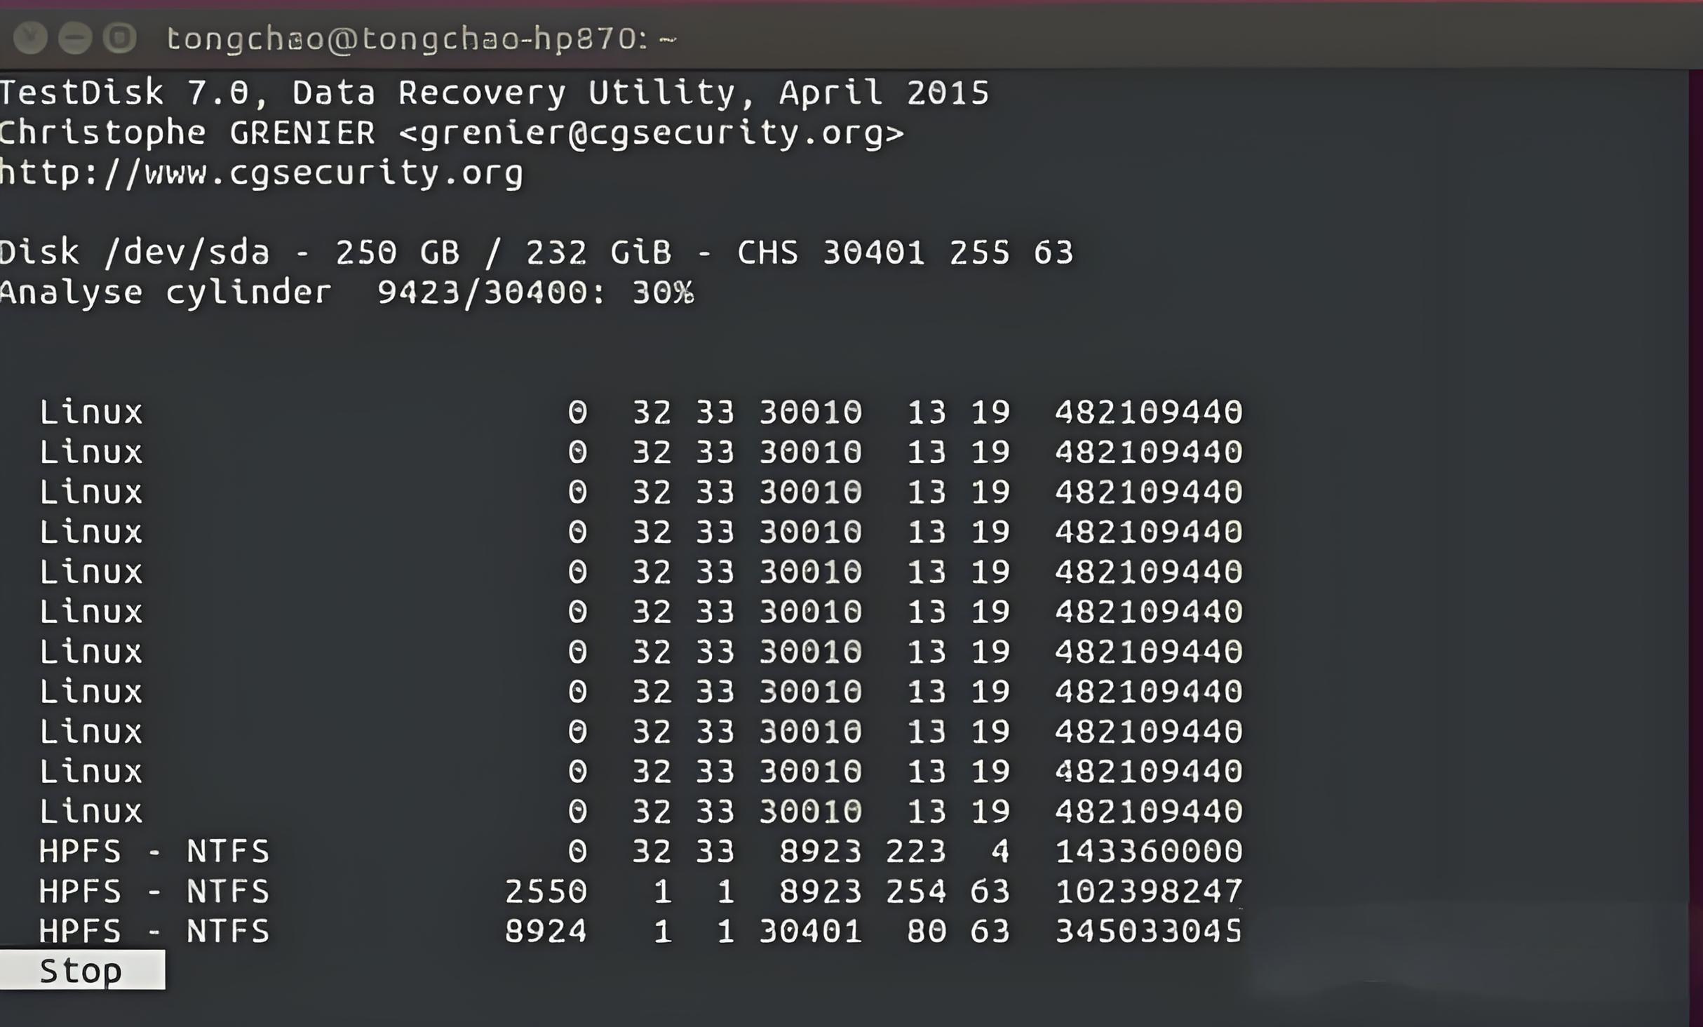Click the 250 GB / 232 GiB size text
The height and width of the screenshot is (1027, 1703).
click(503, 253)
